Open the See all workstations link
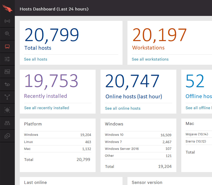 150,59
